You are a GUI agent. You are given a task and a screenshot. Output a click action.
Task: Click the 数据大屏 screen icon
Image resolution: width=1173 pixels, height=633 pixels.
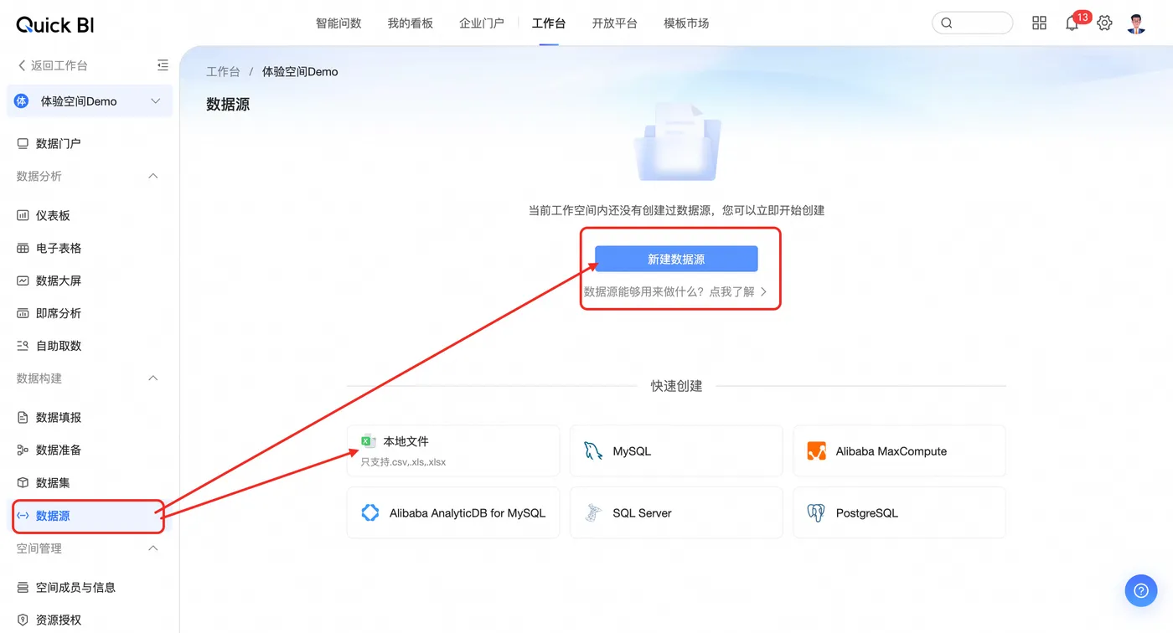[23, 281]
